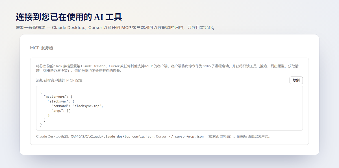The width and height of the screenshot is (339, 168).
Task: Click the "command": "slacksync-mcp" line
Action: tap(77, 106)
